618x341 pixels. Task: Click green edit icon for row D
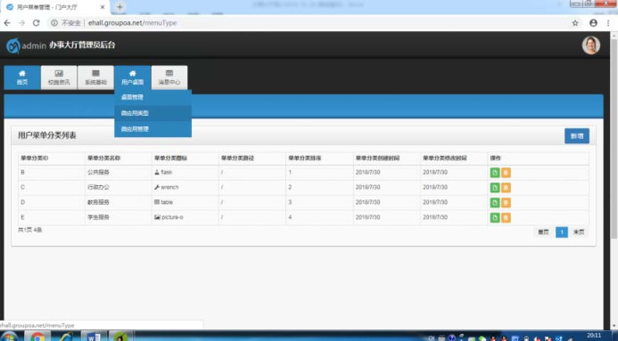[495, 203]
